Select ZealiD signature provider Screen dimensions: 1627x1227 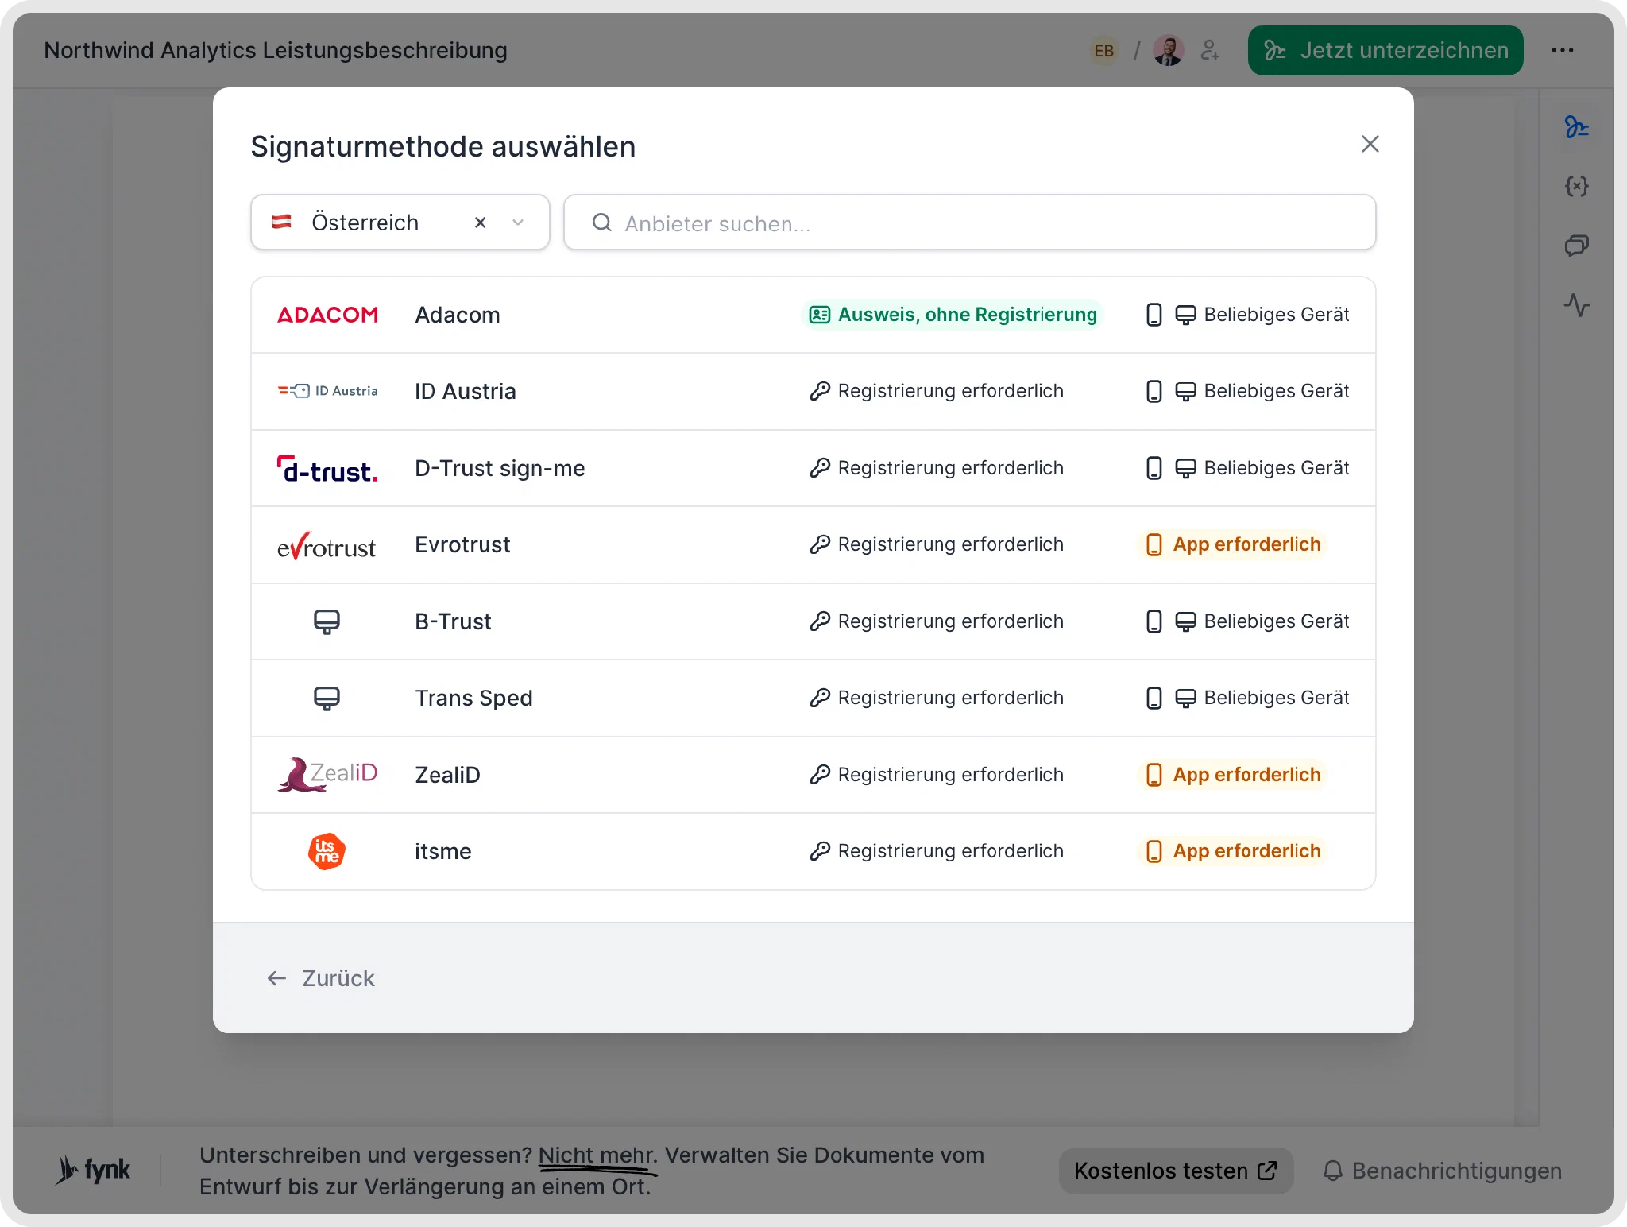click(x=813, y=775)
